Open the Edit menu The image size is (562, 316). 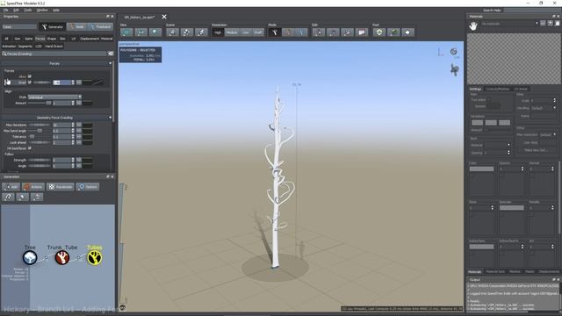(x=16, y=10)
